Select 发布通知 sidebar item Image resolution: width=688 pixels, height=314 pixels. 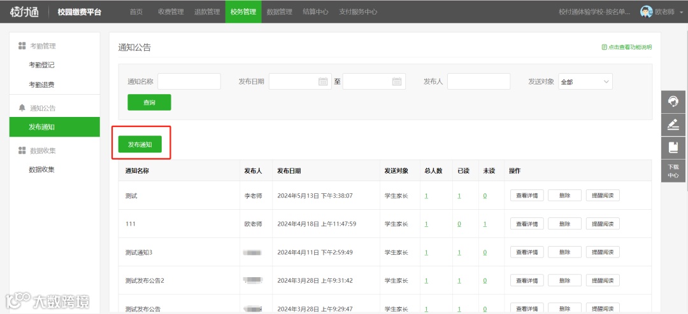(54, 127)
